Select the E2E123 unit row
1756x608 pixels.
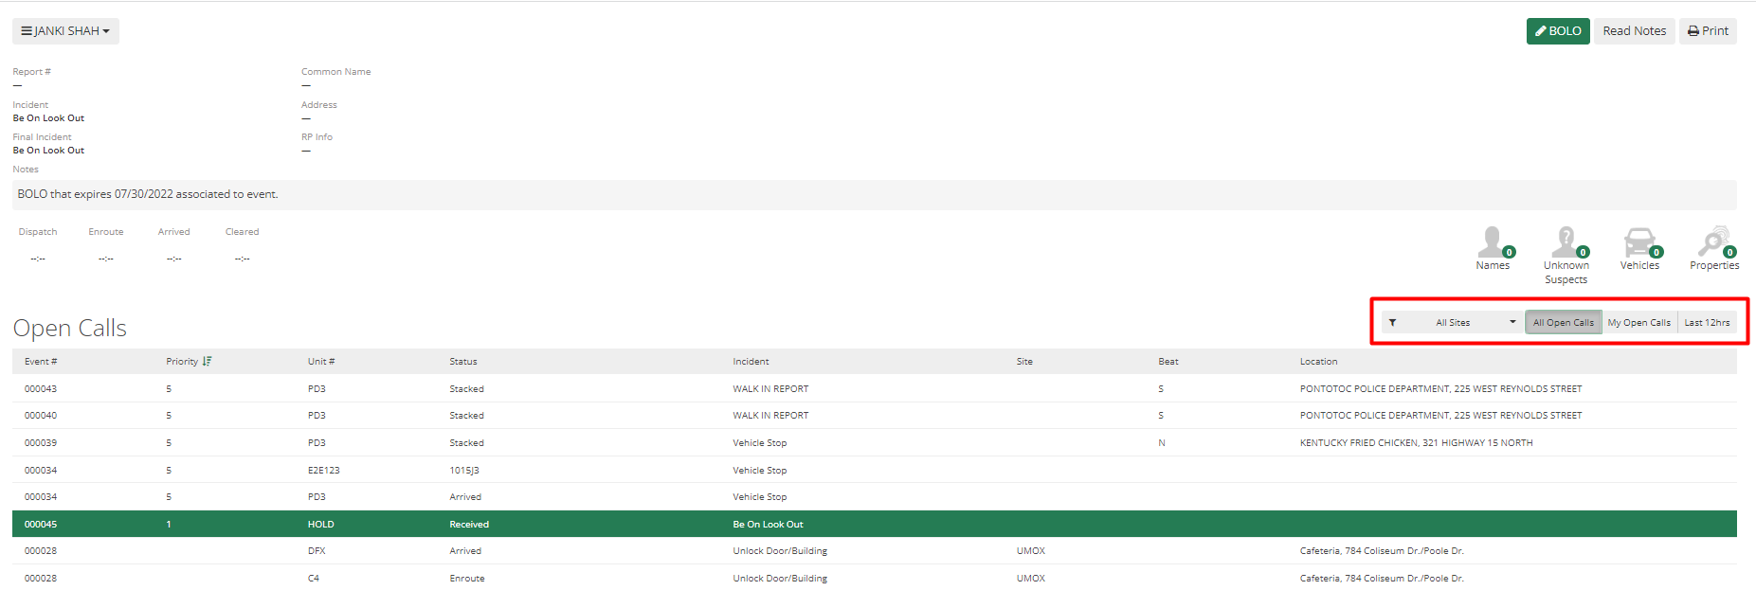pos(875,471)
